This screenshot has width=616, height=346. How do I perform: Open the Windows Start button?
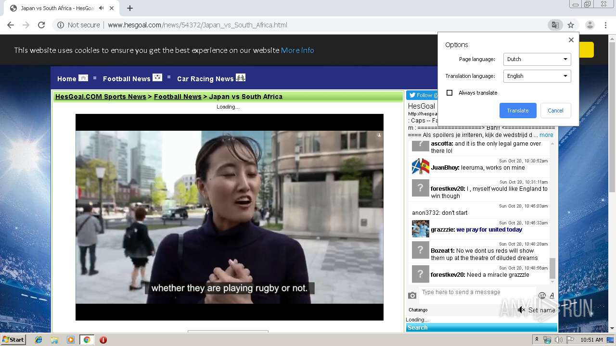(13, 340)
